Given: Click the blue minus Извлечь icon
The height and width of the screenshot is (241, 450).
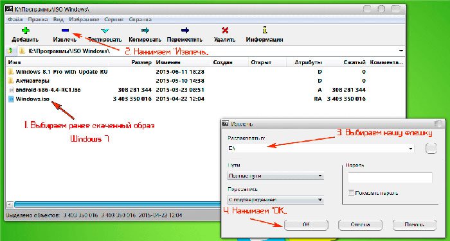Looking at the screenshot, I should (65, 30).
